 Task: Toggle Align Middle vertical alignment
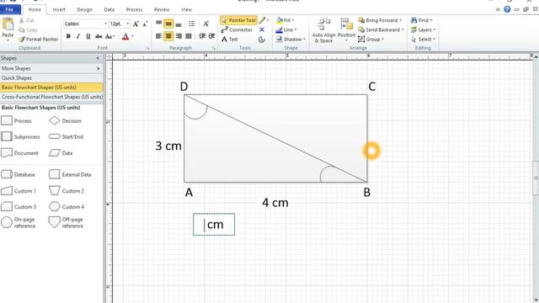(168, 24)
